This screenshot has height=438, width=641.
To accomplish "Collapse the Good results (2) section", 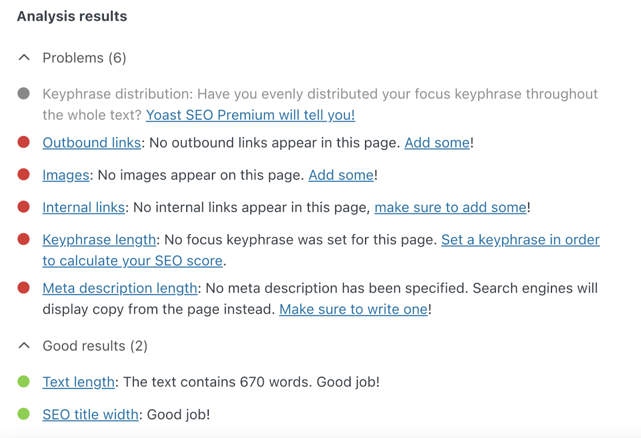I will 24,346.
